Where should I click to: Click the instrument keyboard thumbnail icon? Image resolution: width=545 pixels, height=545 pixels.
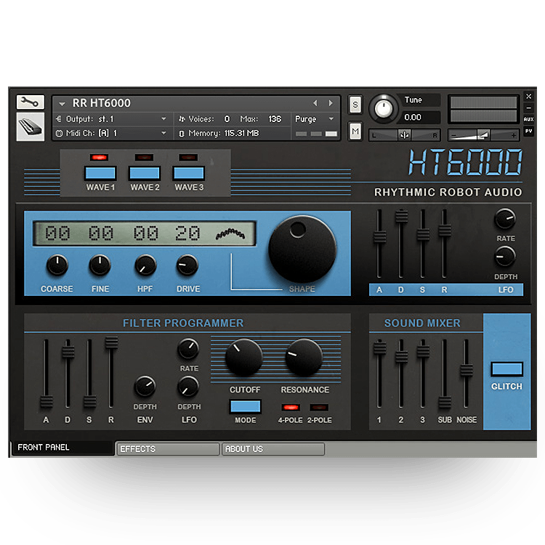pos(31,126)
